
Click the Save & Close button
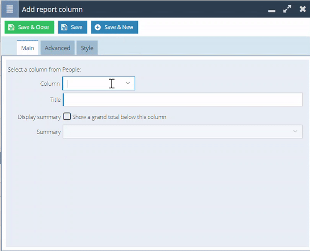[x=29, y=27]
